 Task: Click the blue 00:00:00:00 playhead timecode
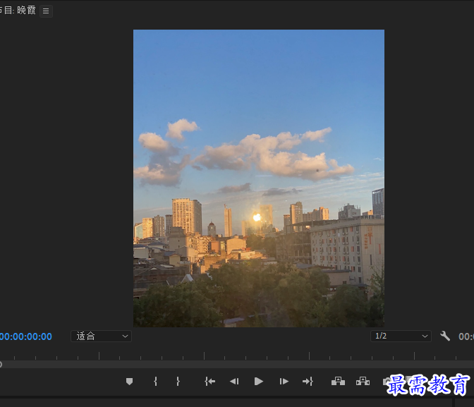click(26, 336)
